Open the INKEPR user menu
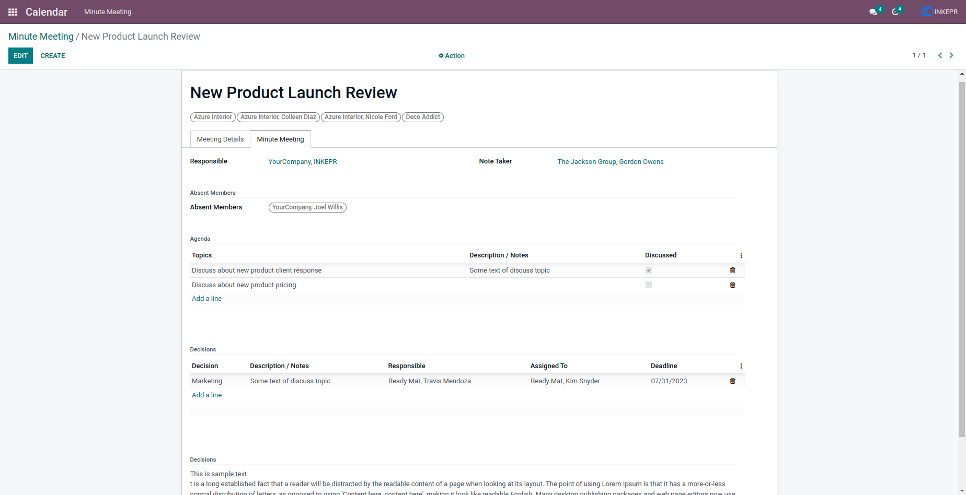This screenshot has height=495, width=966. (939, 11)
